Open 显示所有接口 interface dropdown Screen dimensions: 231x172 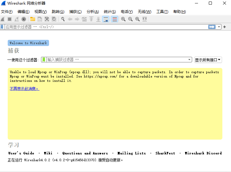pos(208,60)
